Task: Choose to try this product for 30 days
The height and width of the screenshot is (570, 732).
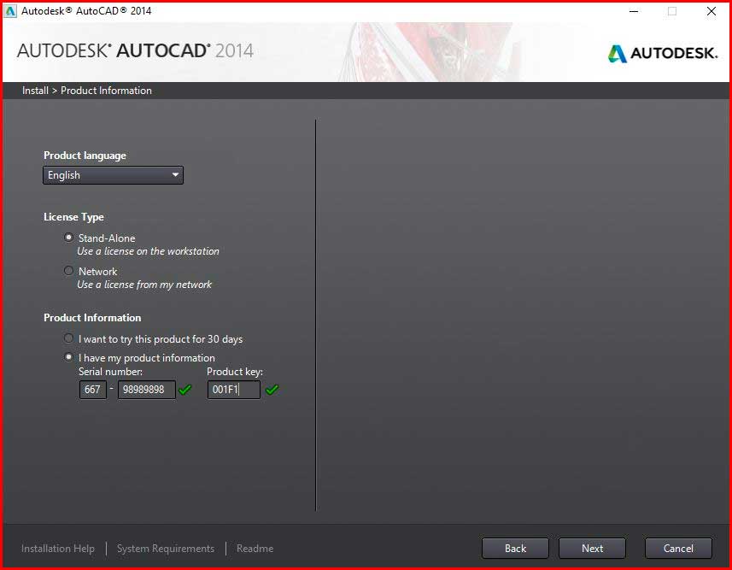Action: pos(68,338)
